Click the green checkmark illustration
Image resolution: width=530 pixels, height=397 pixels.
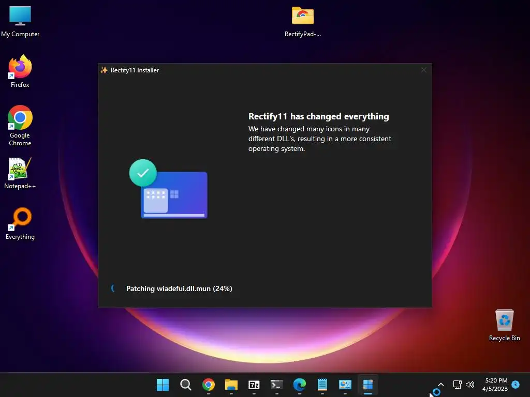[143, 173]
